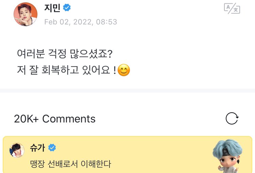Refresh the comments list

coord(232,118)
